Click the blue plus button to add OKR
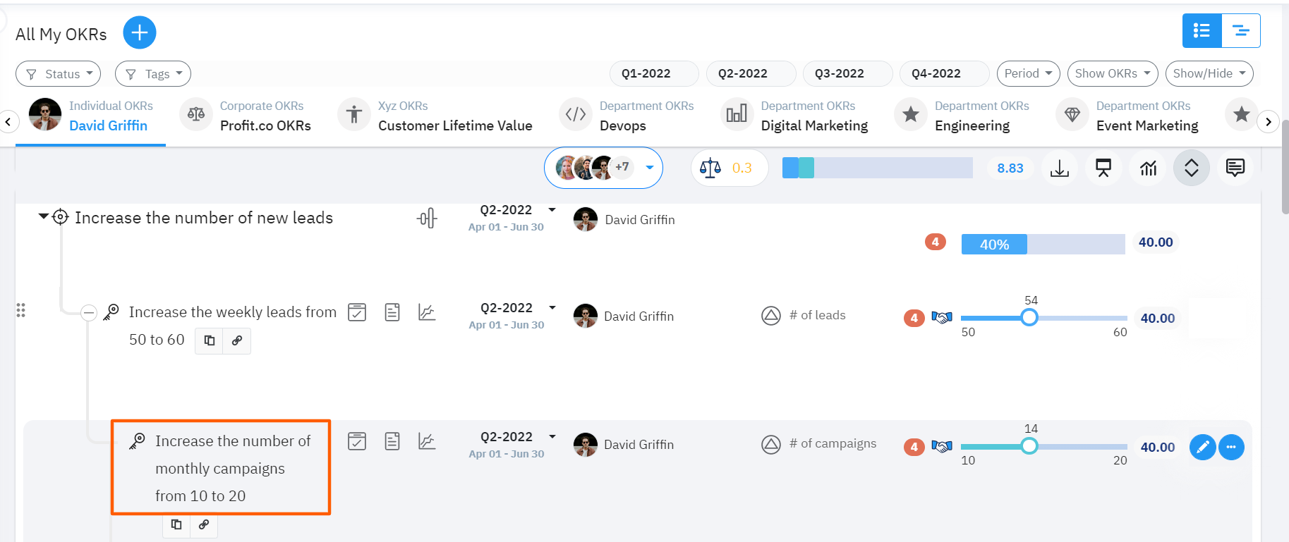The height and width of the screenshot is (542, 1289). (140, 32)
